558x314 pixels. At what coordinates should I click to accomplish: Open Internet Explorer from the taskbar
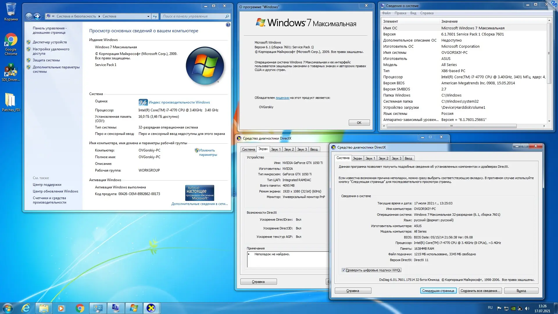(26, 308)
